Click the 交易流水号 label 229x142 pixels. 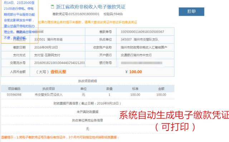click(x=18, y=63)
